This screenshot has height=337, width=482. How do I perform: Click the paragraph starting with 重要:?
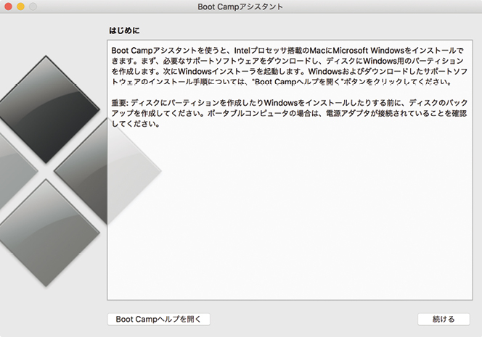coord(289,113)
